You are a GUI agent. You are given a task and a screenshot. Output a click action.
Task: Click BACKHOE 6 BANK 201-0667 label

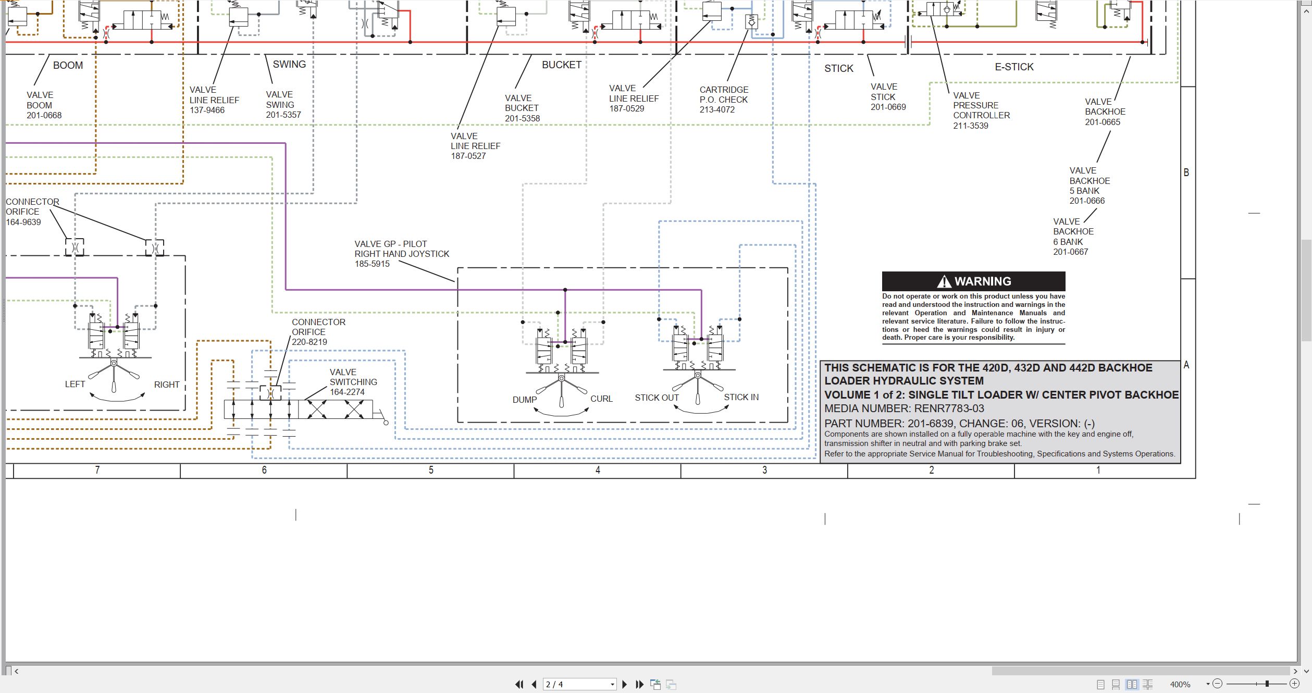click(1073, 237)
